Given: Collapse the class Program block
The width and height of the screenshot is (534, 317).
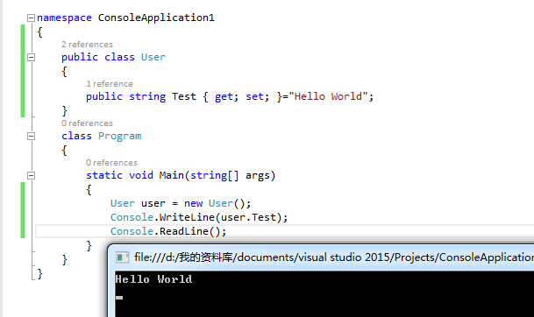Looking at the screenshot, I should pyautogui.click(x=31, y=136).
